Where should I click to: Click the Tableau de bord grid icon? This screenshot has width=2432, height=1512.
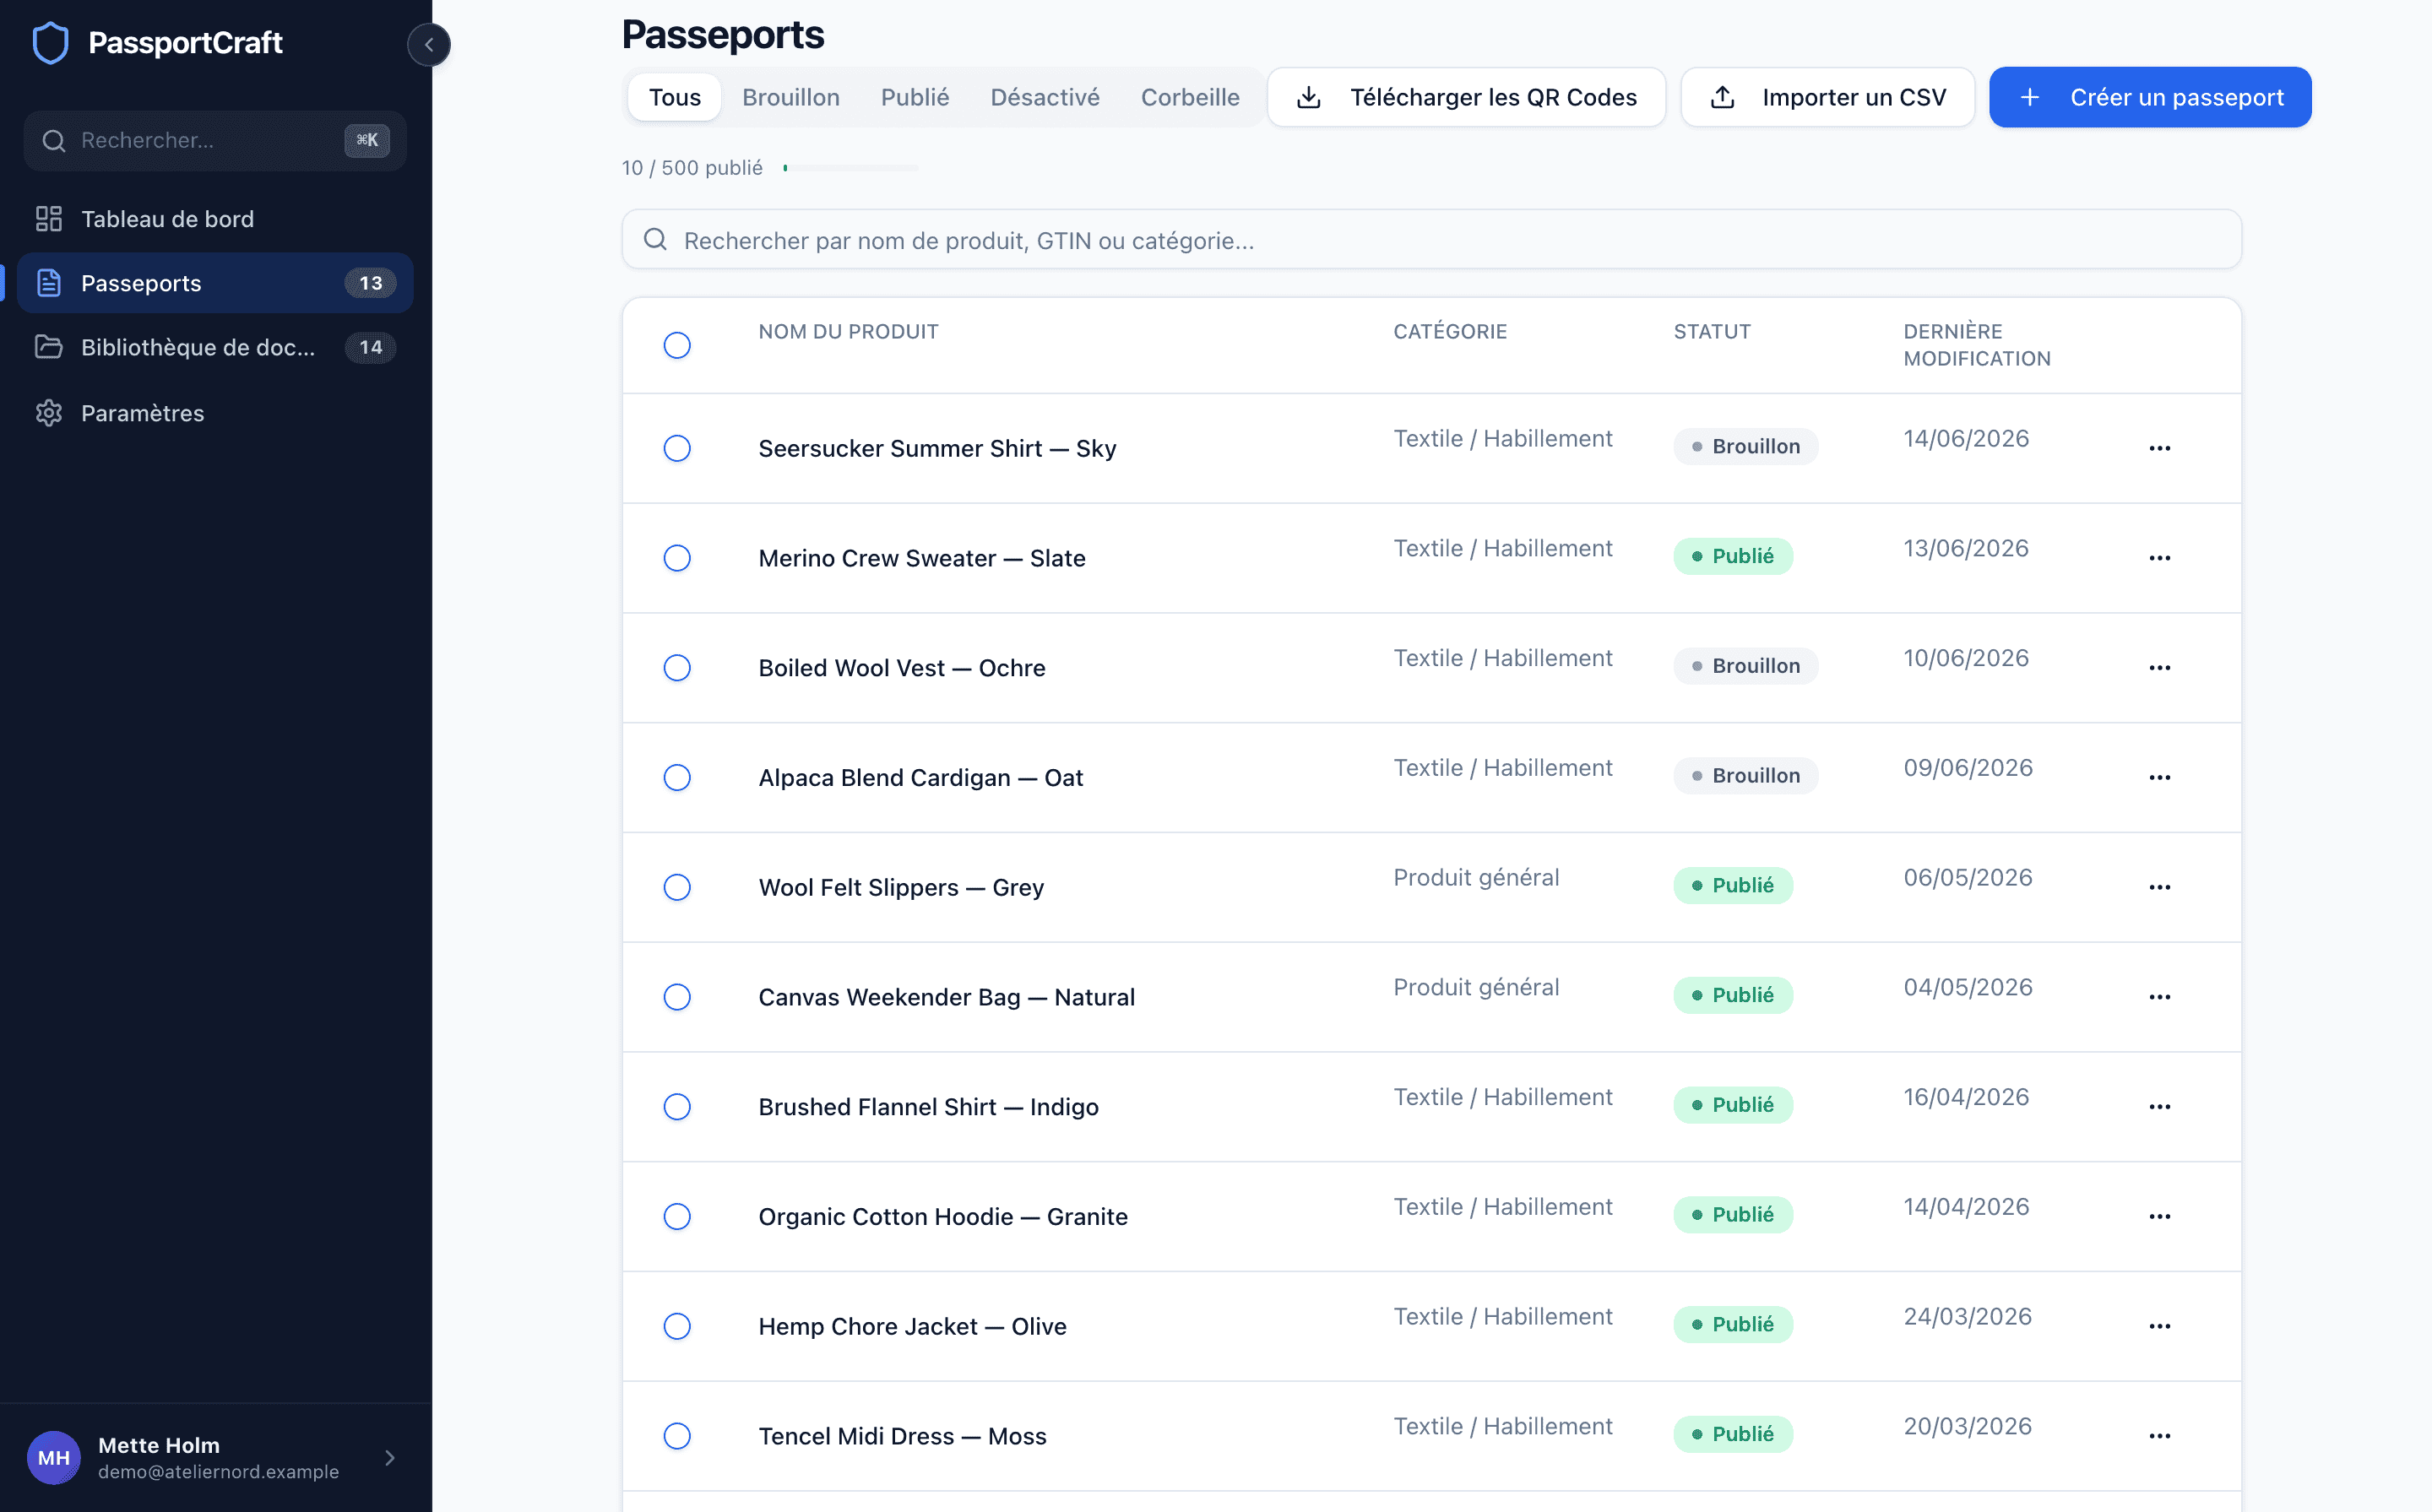point(49,219)
